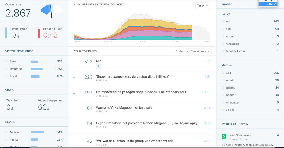This screenshot has height=148, width=284.
Task: Click the red Engaged Time bar indicator
Action: pyautogui.click(x=39, y=33)
